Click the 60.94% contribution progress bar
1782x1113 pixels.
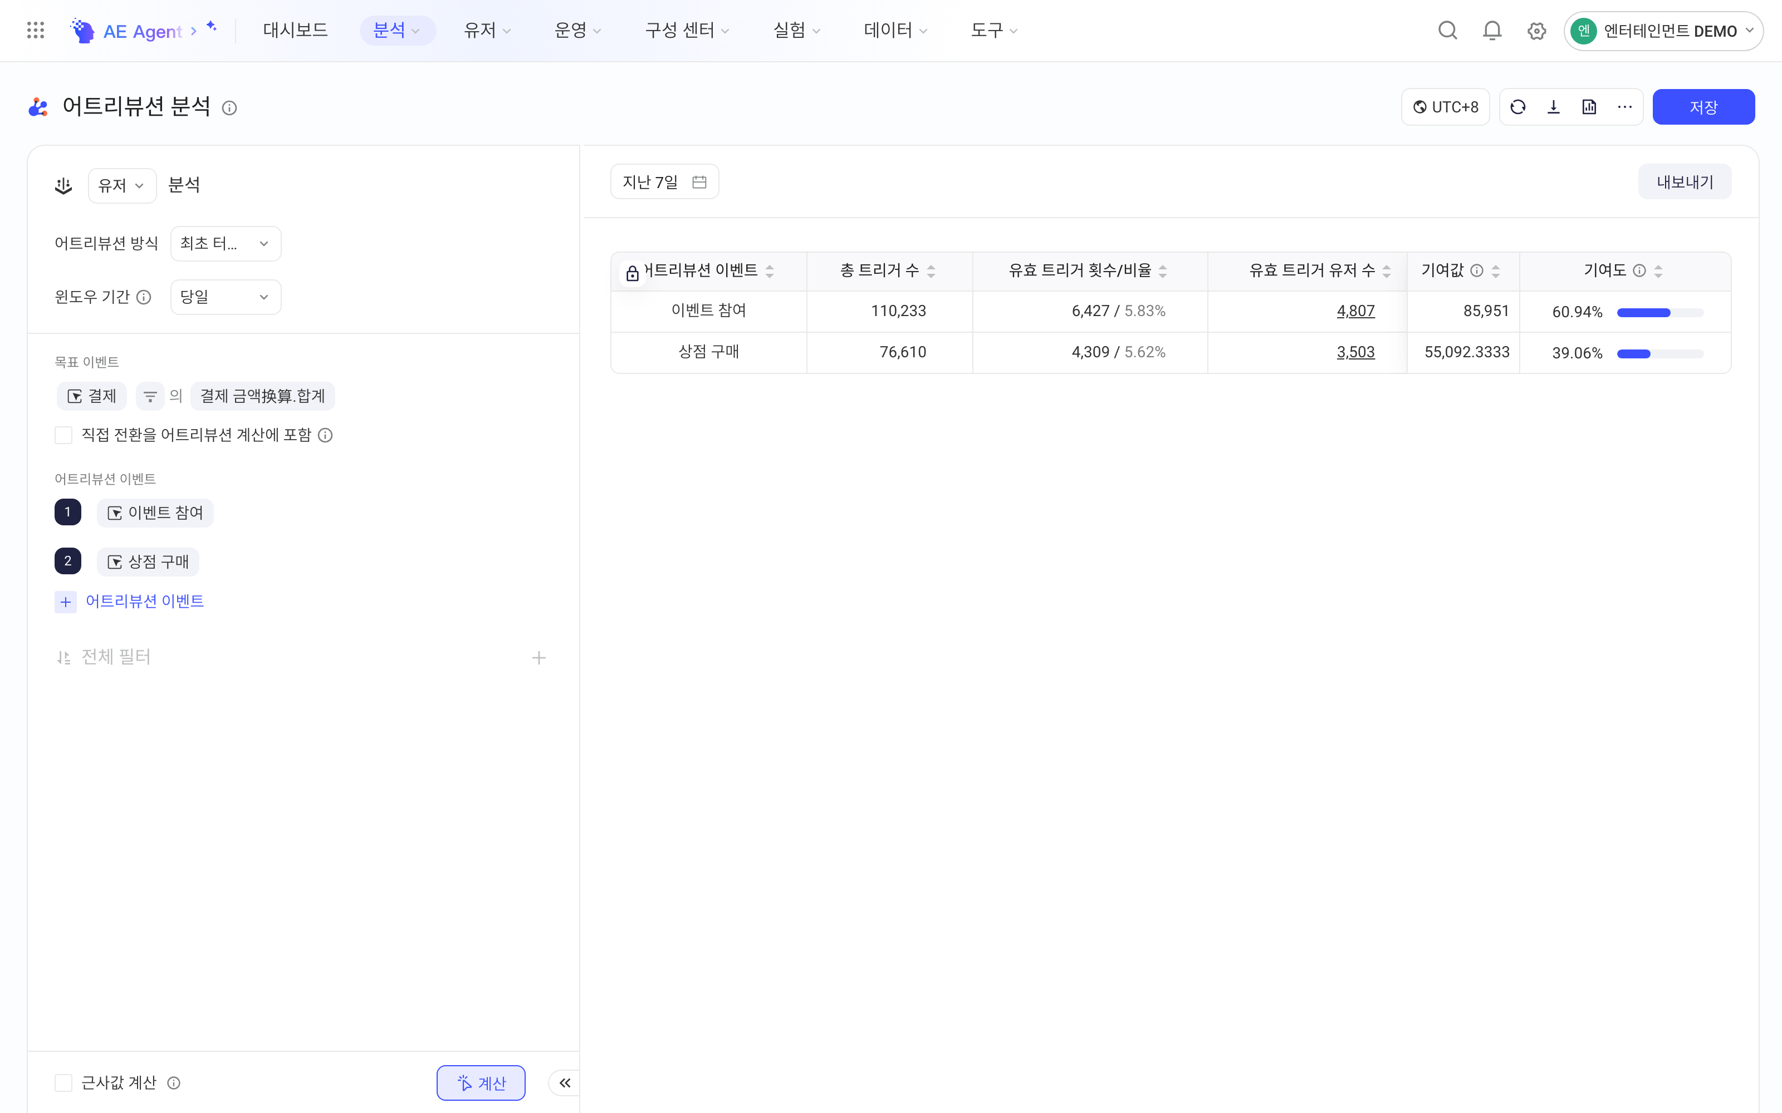[1661, 313]
